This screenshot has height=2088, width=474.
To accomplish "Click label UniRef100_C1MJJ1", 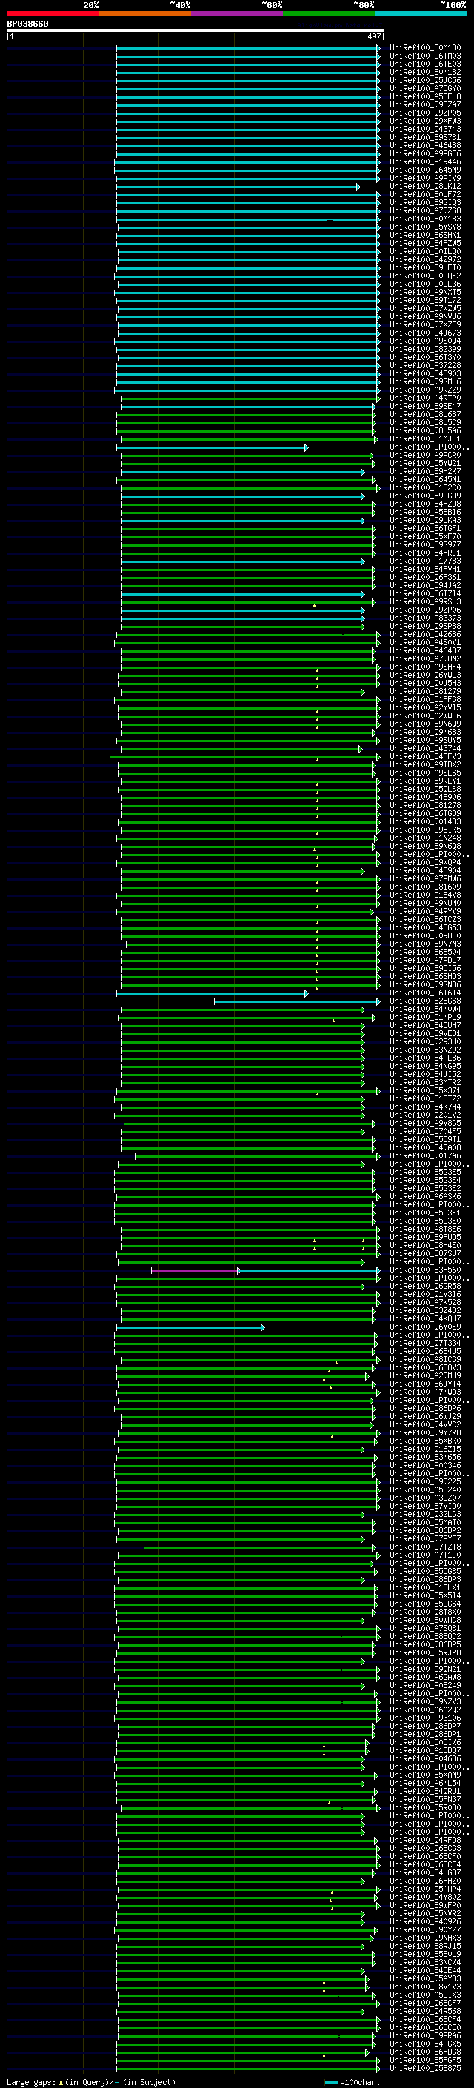I will (424, 439).
